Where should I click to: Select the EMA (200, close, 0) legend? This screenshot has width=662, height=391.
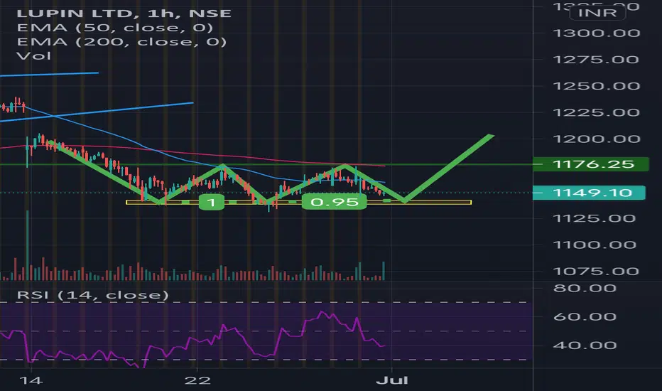[x=121, y=42]
